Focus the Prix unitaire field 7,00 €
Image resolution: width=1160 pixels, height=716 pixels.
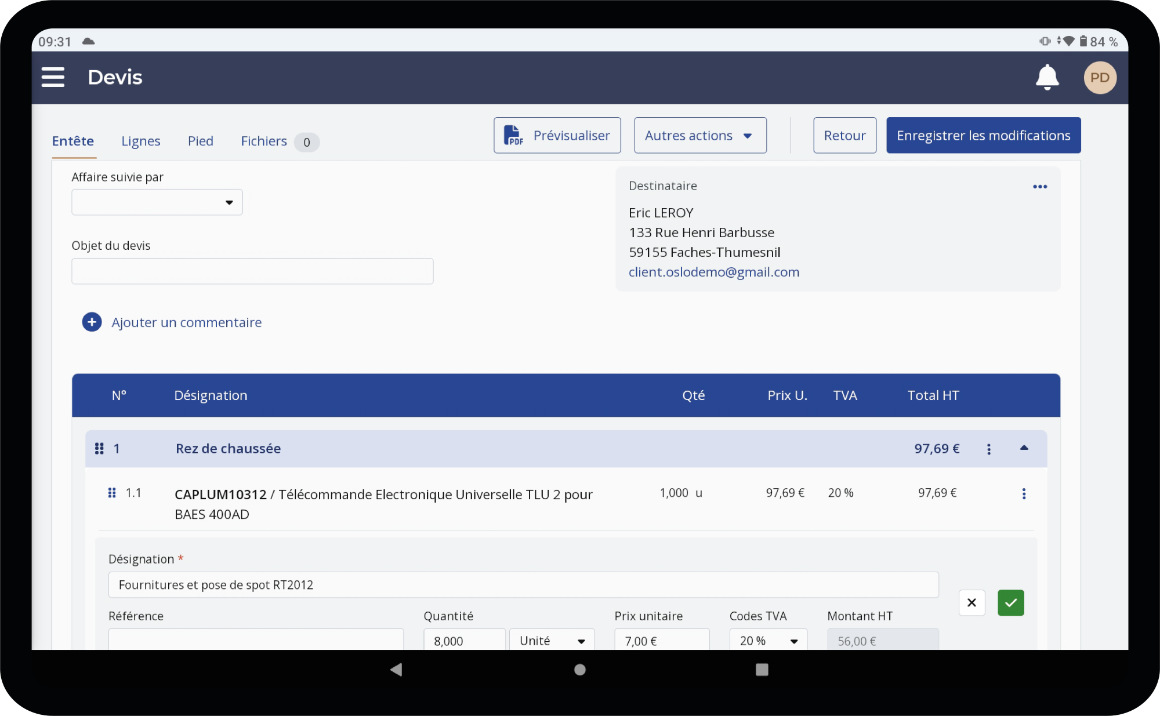click(662, 641)
